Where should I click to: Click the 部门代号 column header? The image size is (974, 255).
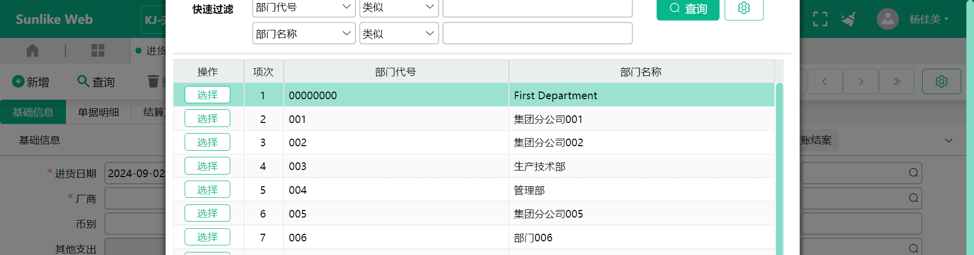pyautogui.click(x=396, y=72)
